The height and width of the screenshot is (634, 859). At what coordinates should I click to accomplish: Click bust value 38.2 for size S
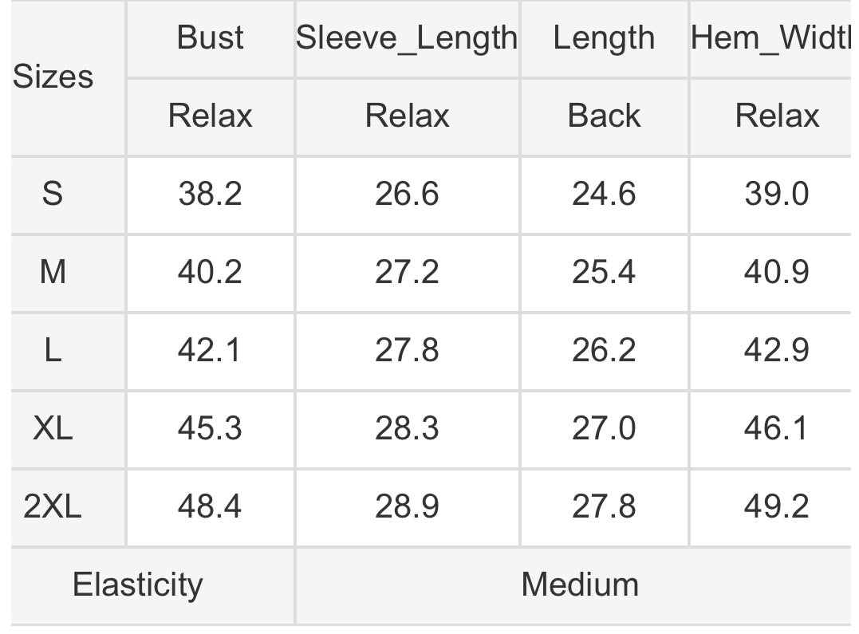210,194
